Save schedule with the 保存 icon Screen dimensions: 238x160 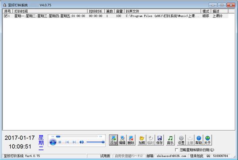(x=159, y=139)
